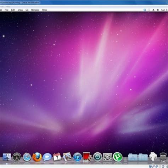168x168 pixels.
Task: Open the Applications folder stack
Action: tap(133, 157)
